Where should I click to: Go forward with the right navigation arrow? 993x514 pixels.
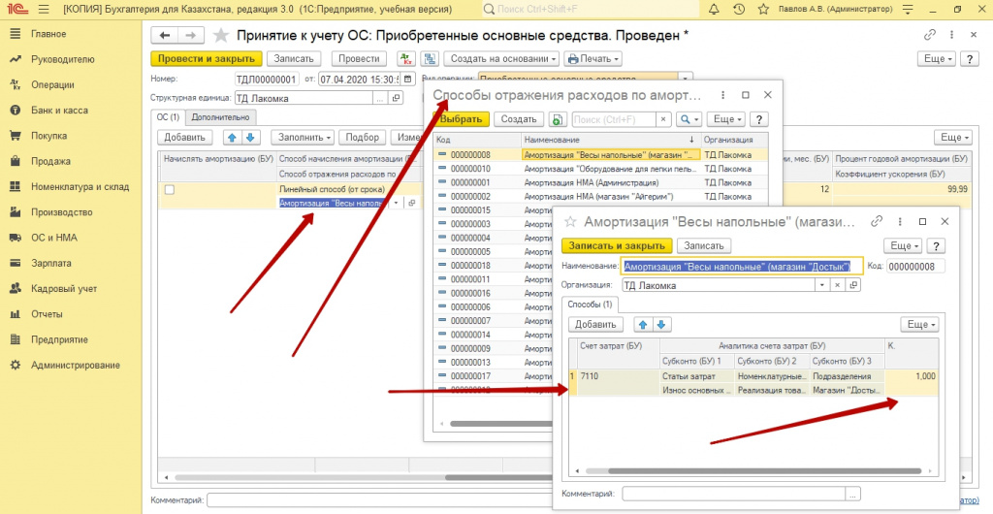tap(191, 36)
